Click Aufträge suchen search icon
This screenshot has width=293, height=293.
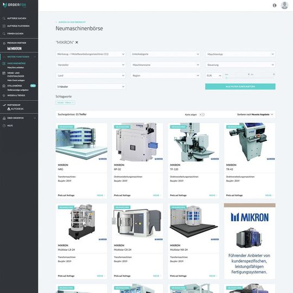(4, 18)
